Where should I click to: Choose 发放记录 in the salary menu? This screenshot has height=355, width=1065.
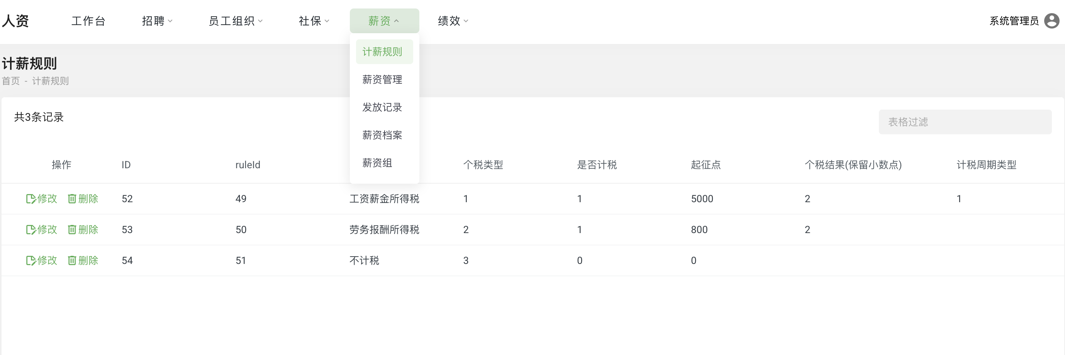click(382, 107)
